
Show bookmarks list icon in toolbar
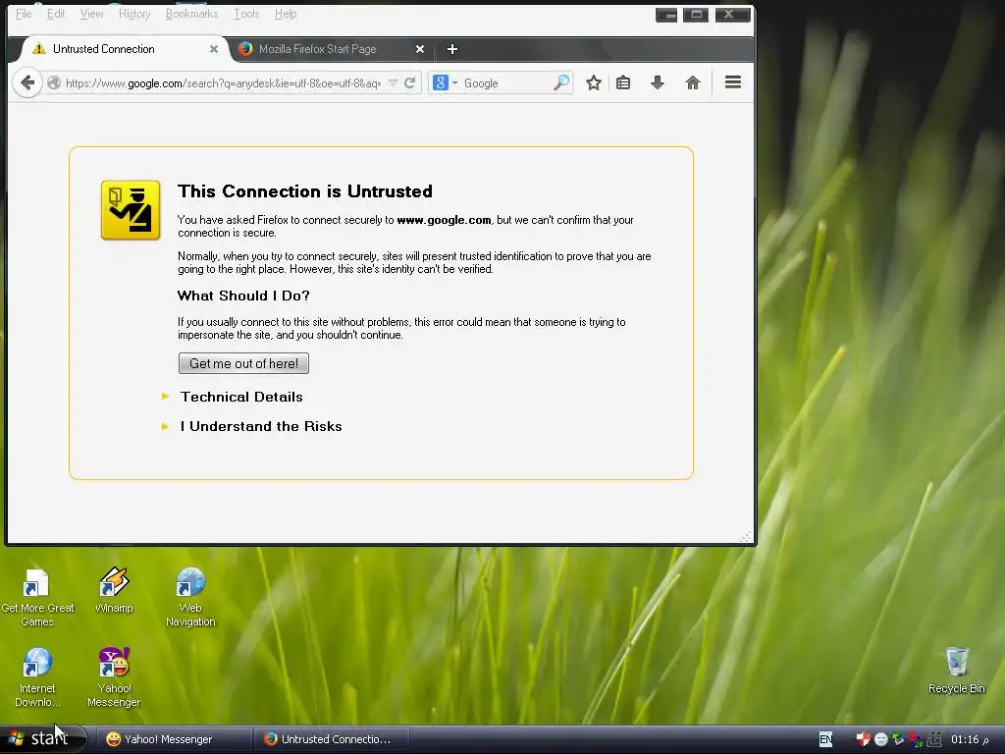click(623, 82)
